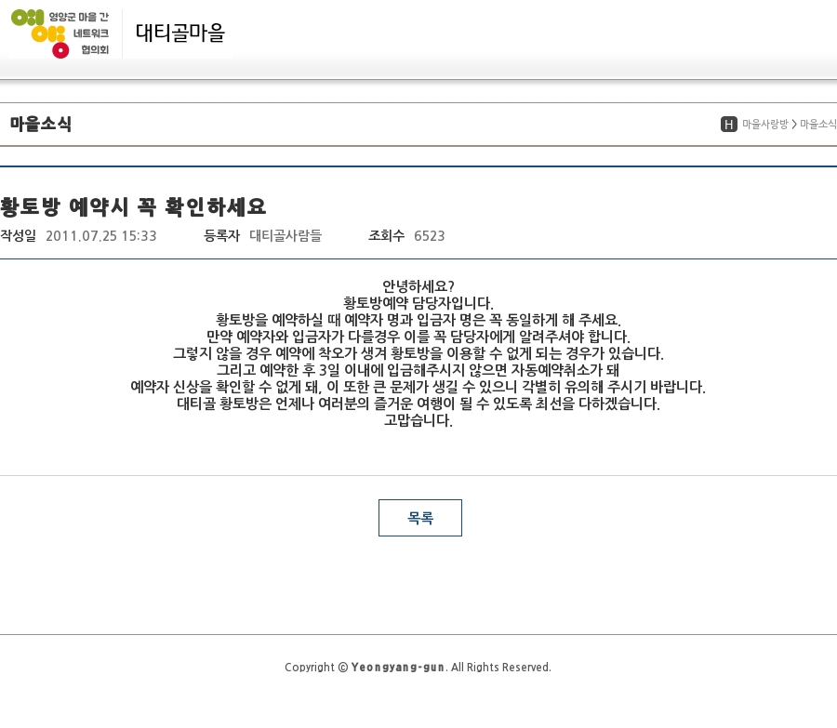Screen dimensions: 837x728
Task: Click the author name 대티골사람들
Action: tap(286, 236)
